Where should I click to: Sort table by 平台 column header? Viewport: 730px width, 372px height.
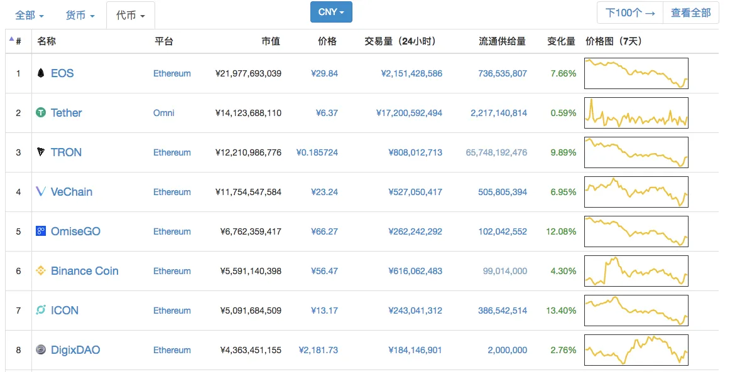(x=164, y=41)
